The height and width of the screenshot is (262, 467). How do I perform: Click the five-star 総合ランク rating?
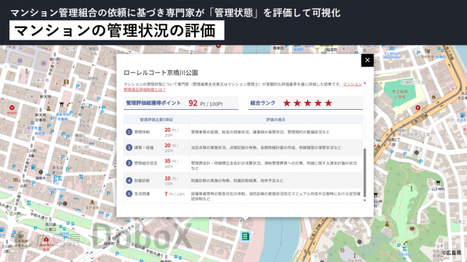308,103
